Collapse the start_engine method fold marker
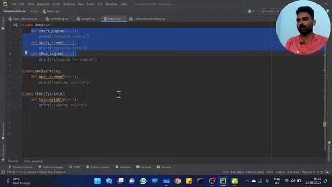Viewport: 332px width, 187px height. (x=21, y=31)
